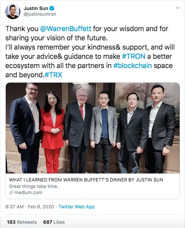
Task: Expand the tweet options chevron
Action: [178, 8]
